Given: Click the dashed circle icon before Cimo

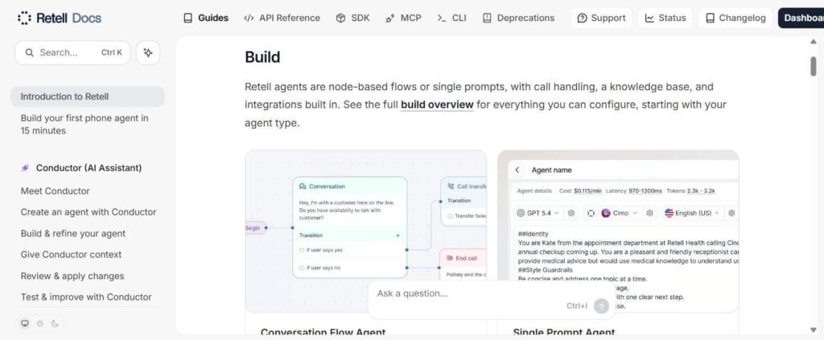Looking at the screenshot, I should point(591,213).
